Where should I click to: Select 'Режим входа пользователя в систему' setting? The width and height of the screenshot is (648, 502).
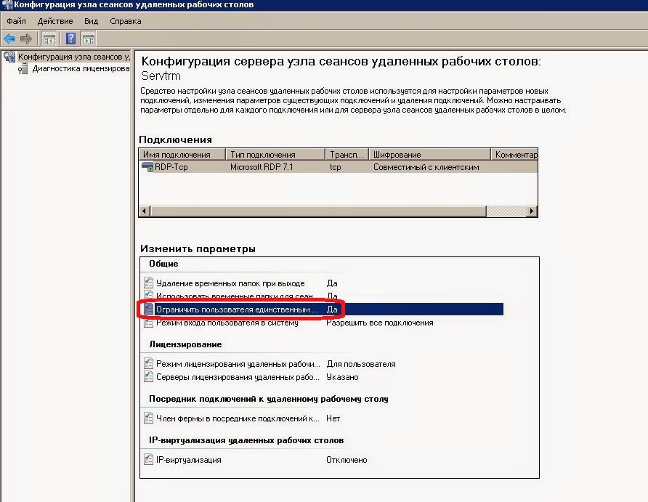point(227,323)
